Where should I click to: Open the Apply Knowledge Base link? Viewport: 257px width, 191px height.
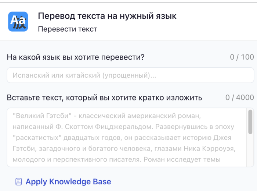pyautogui.click(x=68, y=182)
